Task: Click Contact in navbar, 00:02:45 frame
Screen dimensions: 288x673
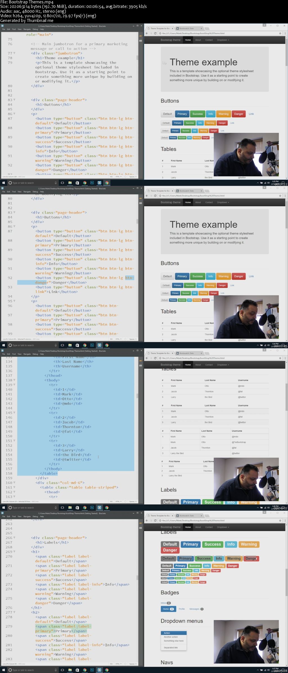Action: [209, 202]
